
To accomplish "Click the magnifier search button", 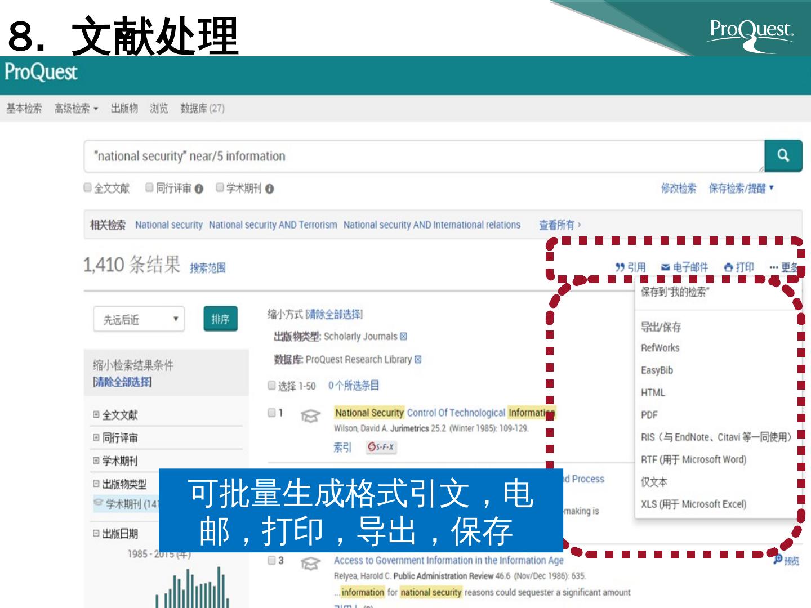I will point(783,155).
